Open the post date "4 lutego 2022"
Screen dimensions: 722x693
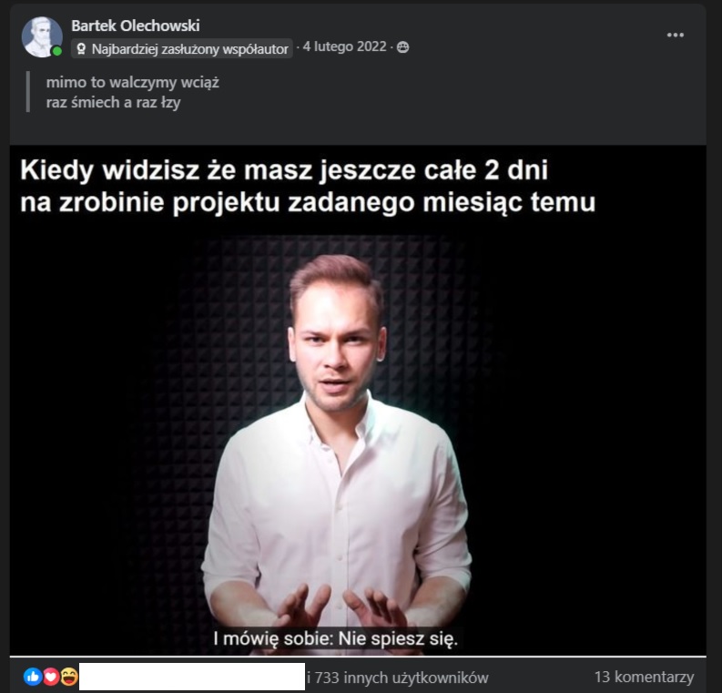click(344, 46)
